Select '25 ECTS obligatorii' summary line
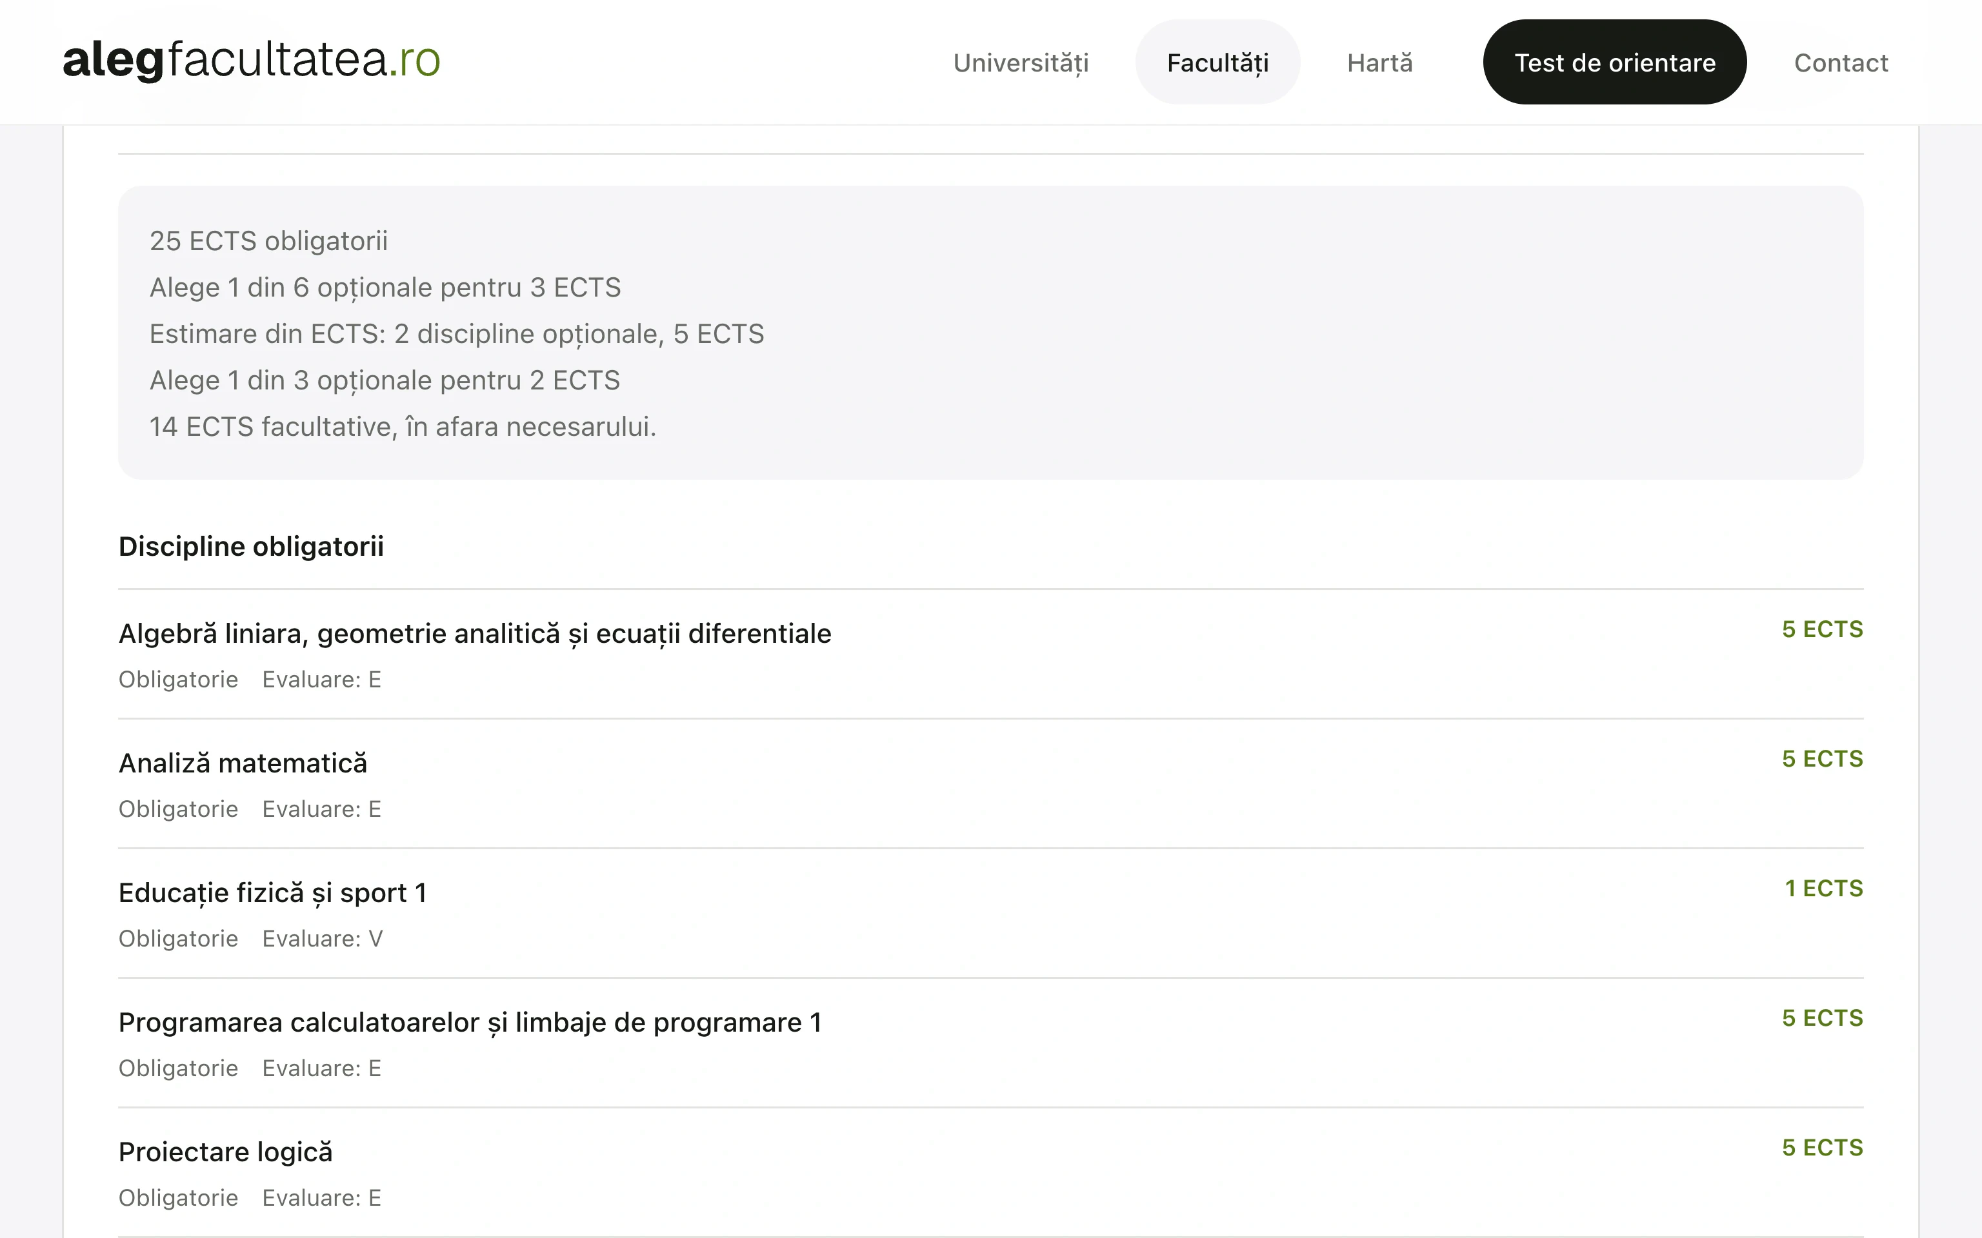The image size is (1982, 1238). pos(268,241)
